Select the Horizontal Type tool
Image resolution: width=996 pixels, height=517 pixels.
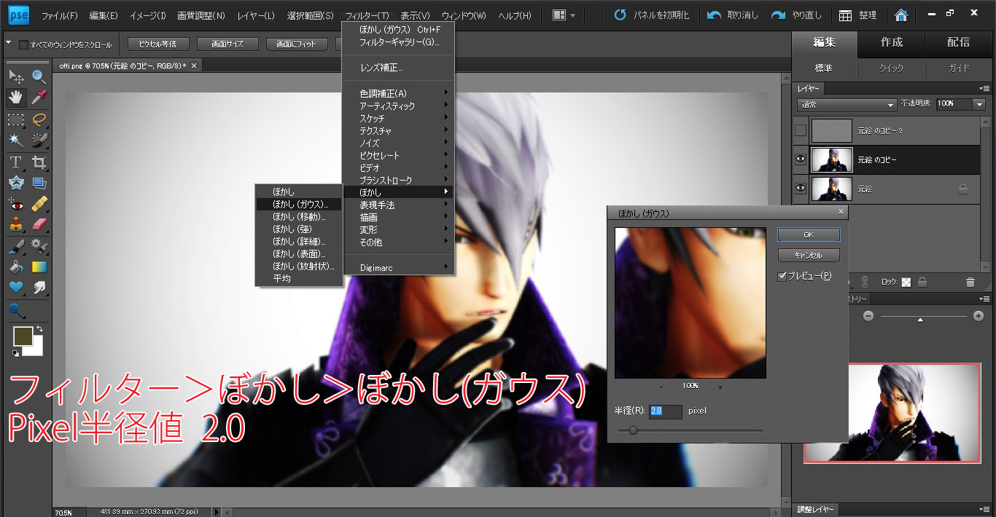[16, 162]
